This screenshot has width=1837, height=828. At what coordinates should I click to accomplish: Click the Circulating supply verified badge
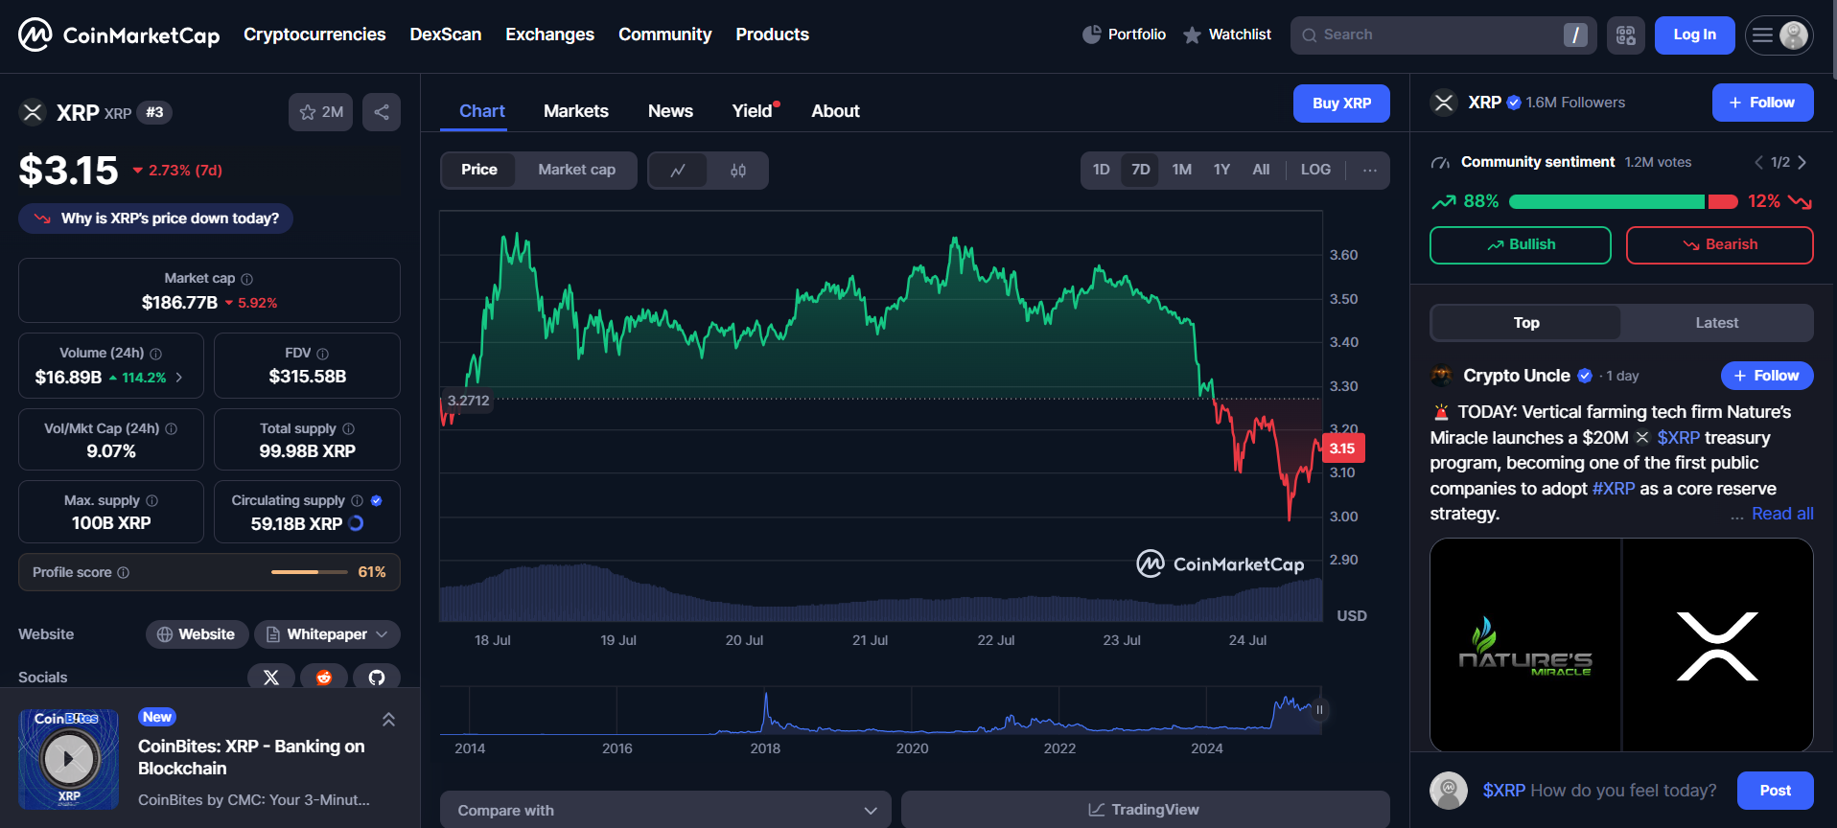point(376,500)
